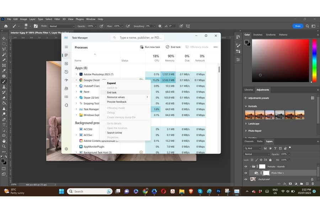
Task: Open Task Manager Settings gear icon
Action: coord(66,149)
